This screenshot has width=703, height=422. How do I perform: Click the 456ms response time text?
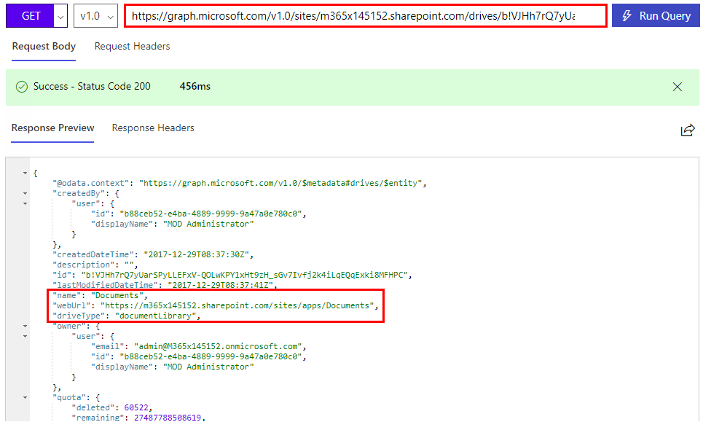point(195,86)
